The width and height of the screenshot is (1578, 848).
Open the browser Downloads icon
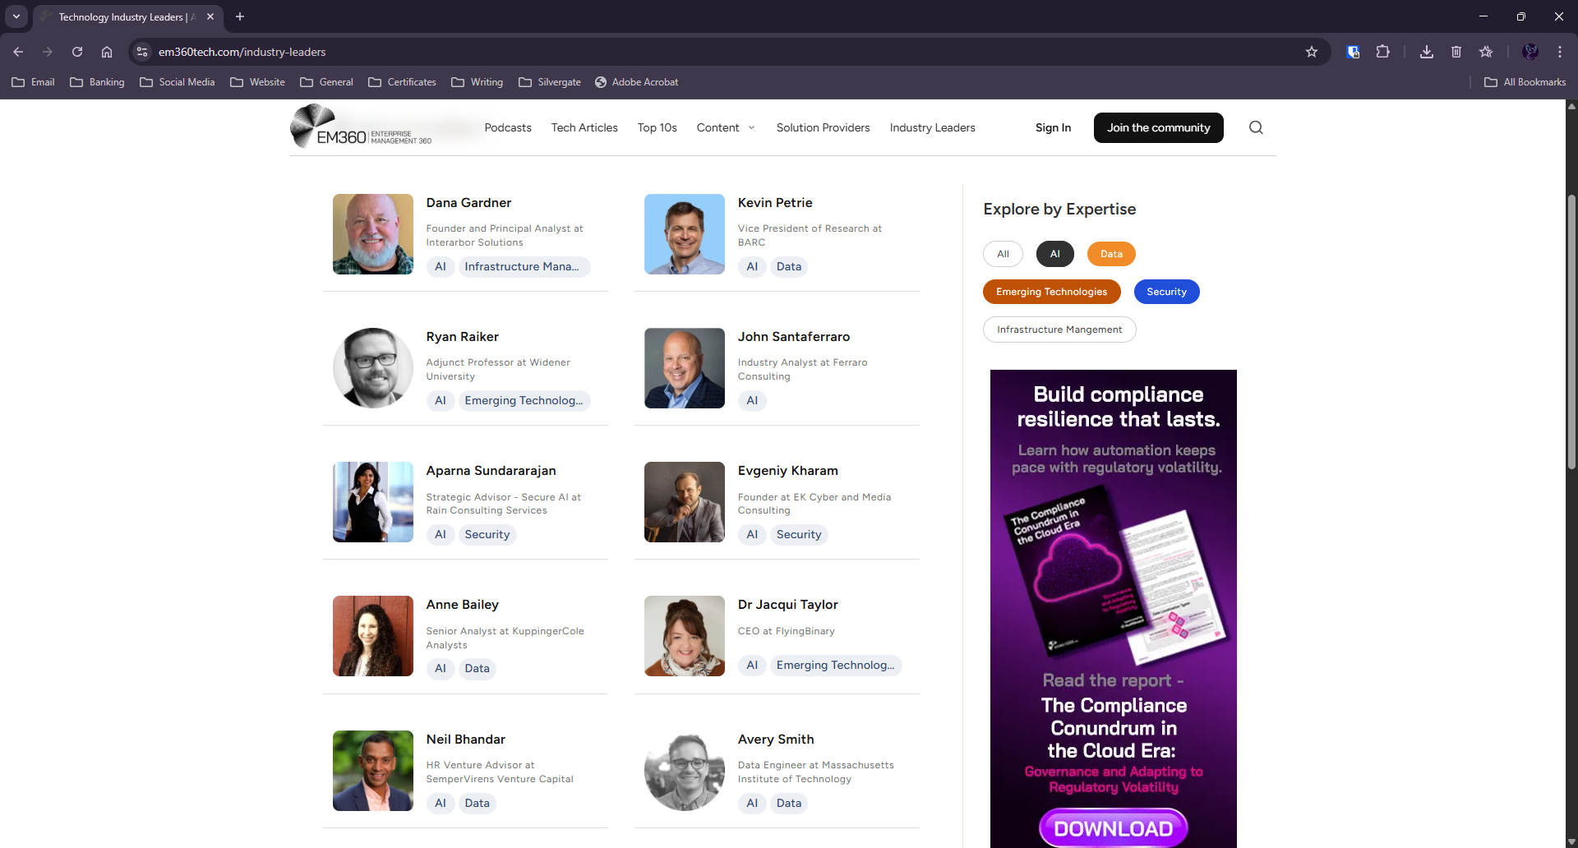click(x=1426, y=51)
